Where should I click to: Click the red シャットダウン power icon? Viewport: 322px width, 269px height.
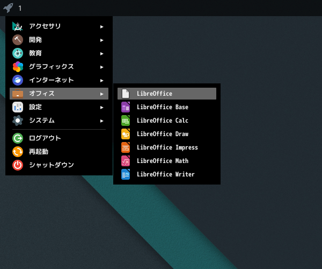point(18,165)
